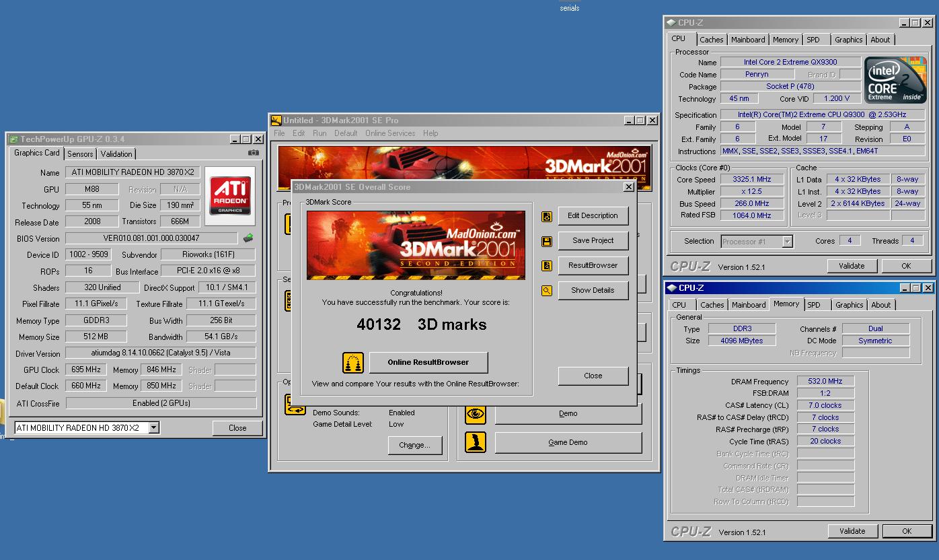Click the Cycle Time value 20 clocks
The width and height of the screenshot is (939, 560).
tap(825, 442)
